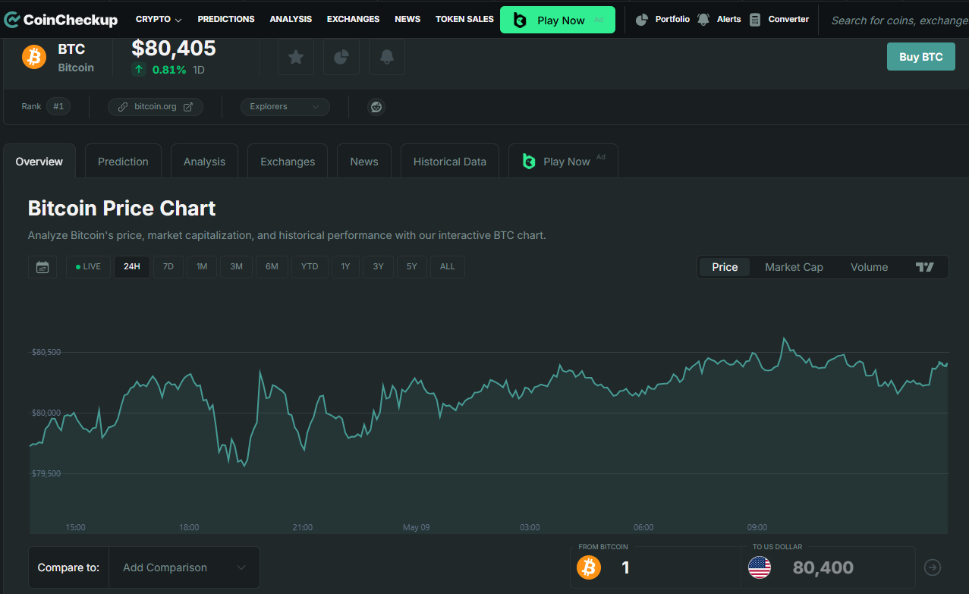Select the 6M time range
The width and height of the screenshot is (969, 594).
[x=272, y=267]
